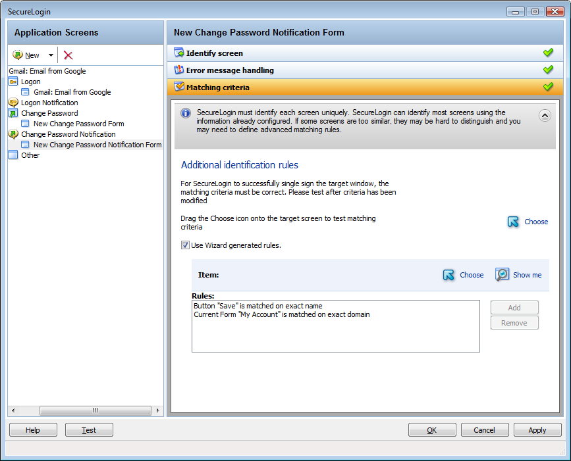Viewport: 571px width, 461px height.
Task: Select the Button "Save" exact name rule
Action: (258, 306)
